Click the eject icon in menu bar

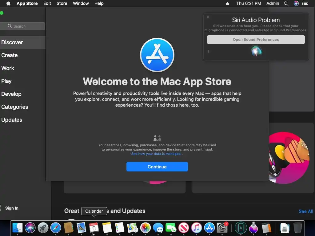coord(227,3)
